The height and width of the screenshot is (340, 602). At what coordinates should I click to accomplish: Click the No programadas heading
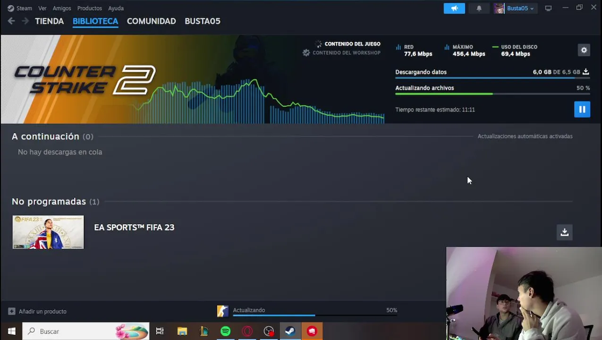[x=49, y=202]
